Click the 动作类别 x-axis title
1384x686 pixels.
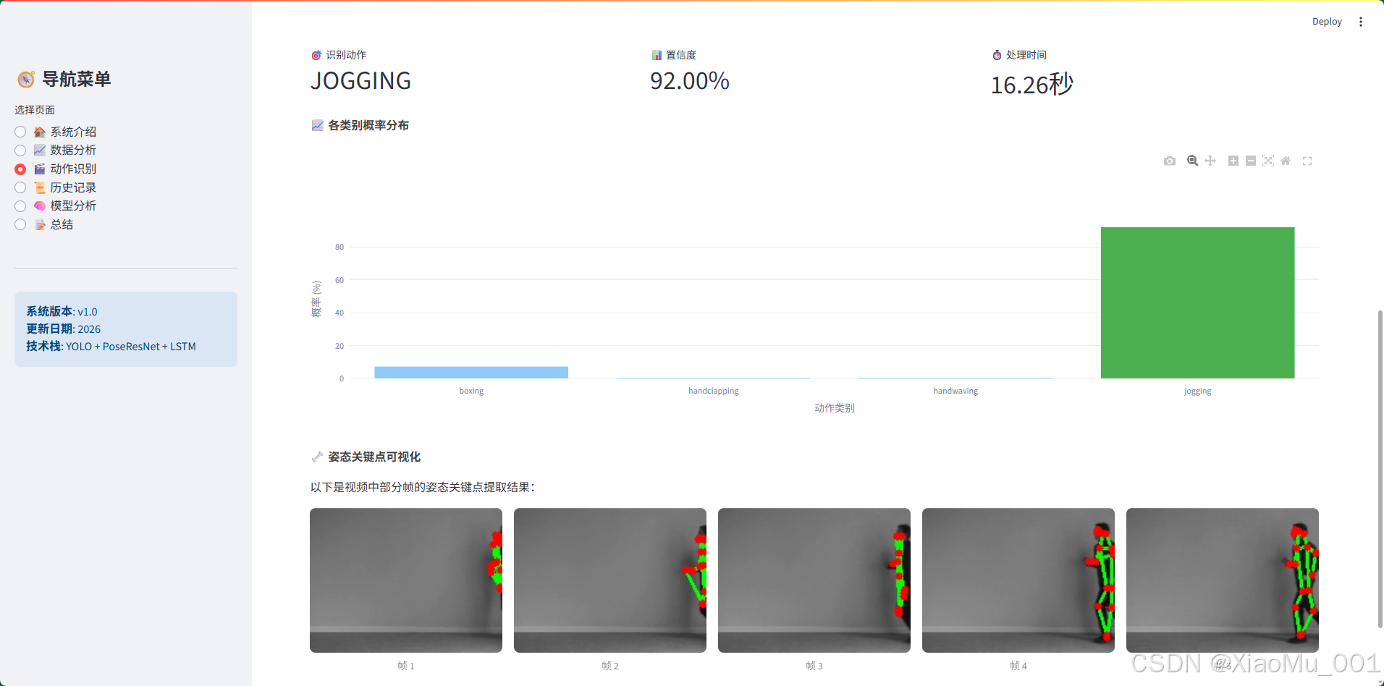pos(834,408)
